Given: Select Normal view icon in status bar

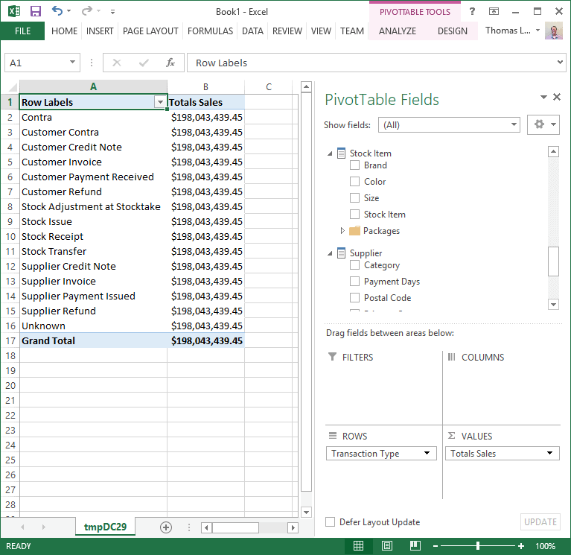Looking at the screenshot, I should [x=359, y=546].
